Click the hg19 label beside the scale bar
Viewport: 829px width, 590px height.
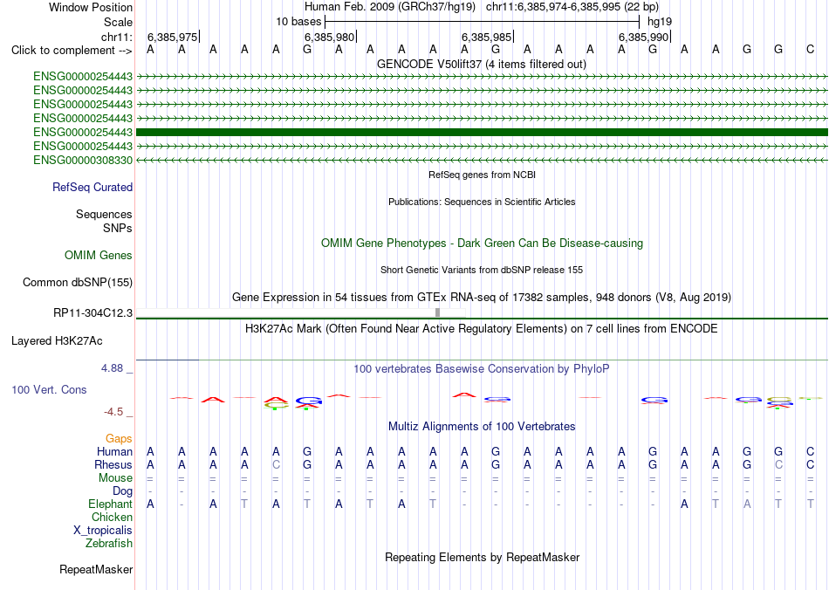pos(660,22)
